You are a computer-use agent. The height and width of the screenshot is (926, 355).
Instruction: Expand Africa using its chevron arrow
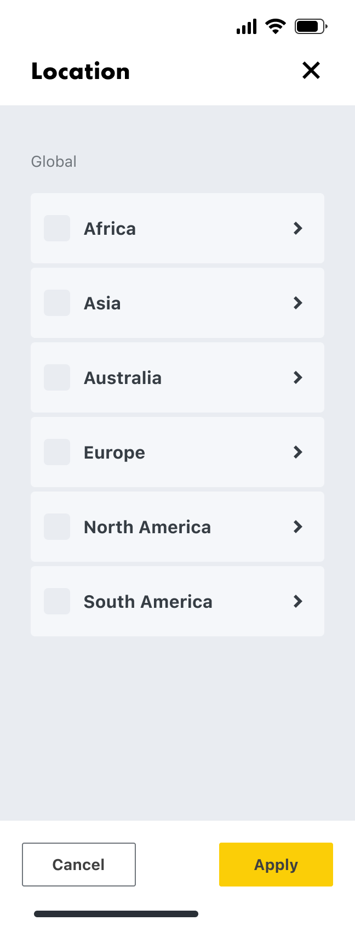click(298, 228)
